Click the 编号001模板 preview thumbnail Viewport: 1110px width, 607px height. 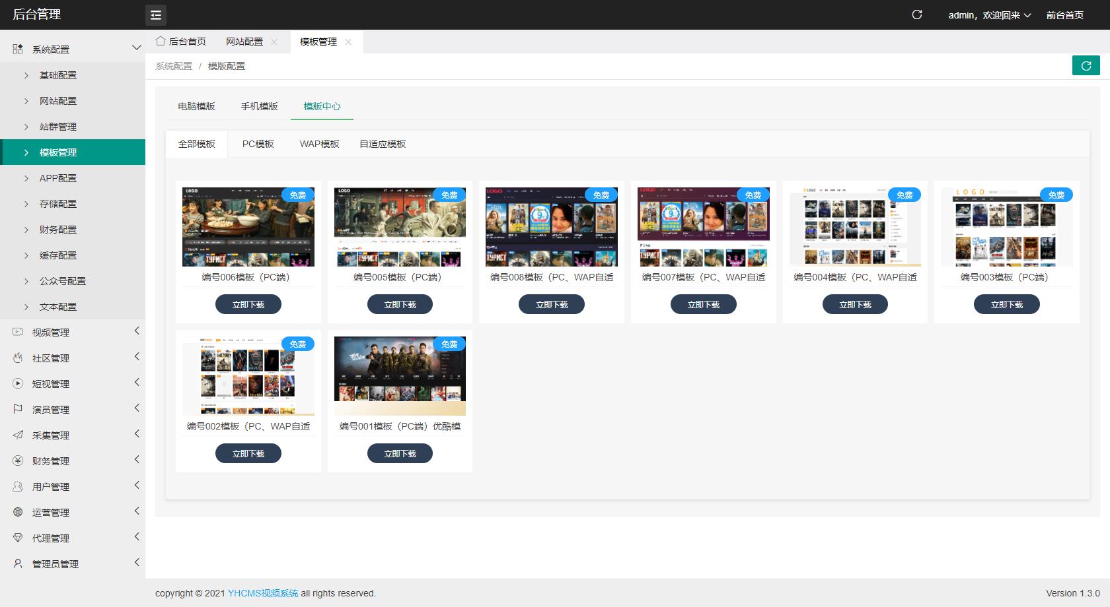point(400,376)
